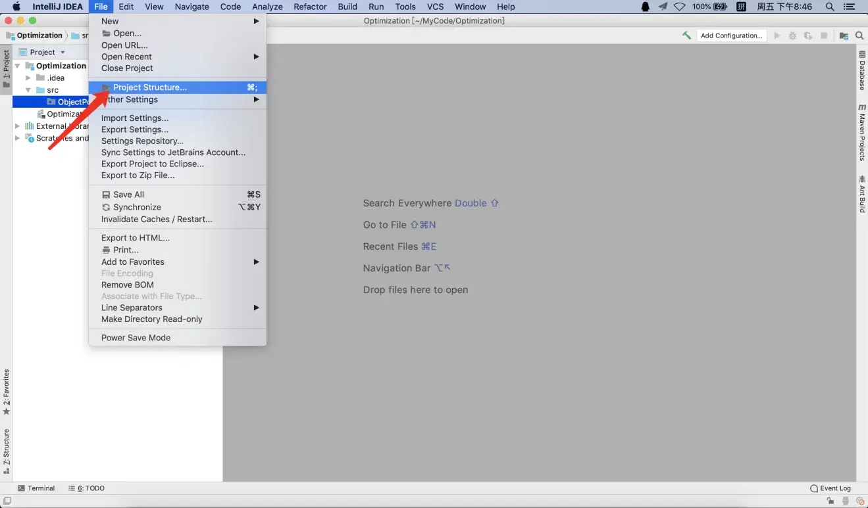This screenshot has width=868, height=508.
Task: Open the Edit menu
Action: tap(126, 7)
